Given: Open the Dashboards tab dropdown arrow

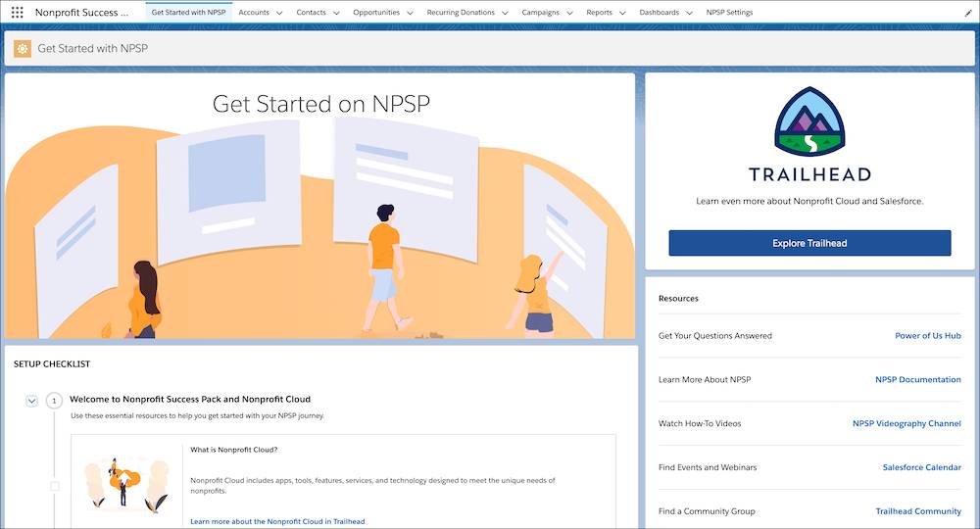Looking at the screenshot, I should 689,13.
